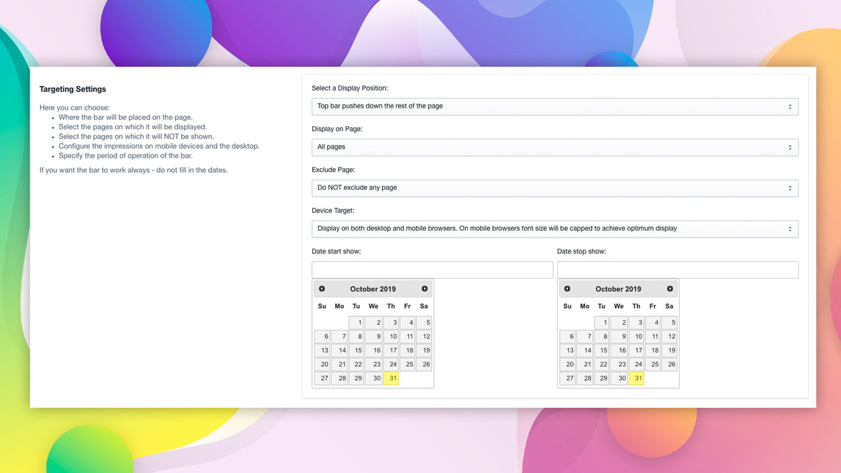Viewport: 841px width, 473px height.
Task: Pick October 23 in start date calendar
Action: [373, 365]
